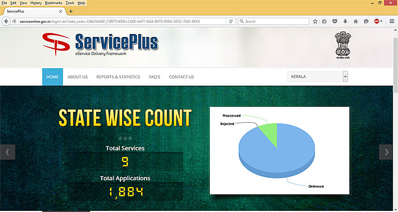Reload the page with the refresh icon
The width and height of the screenshot is (398, 212).
[231, 22]
